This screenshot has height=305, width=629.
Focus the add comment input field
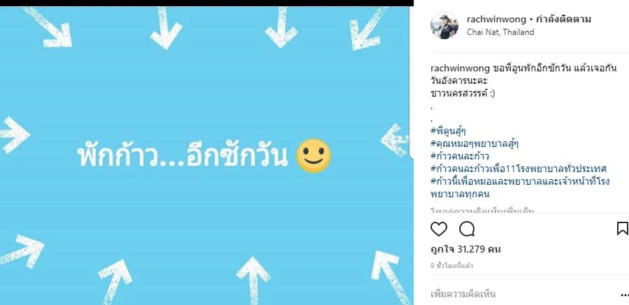point(521,295)
